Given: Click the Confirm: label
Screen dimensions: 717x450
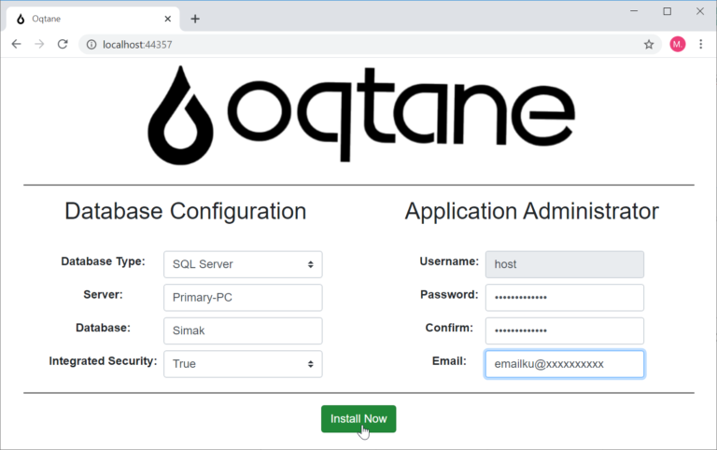Looking at the screenshot, I should pos(449,328).
